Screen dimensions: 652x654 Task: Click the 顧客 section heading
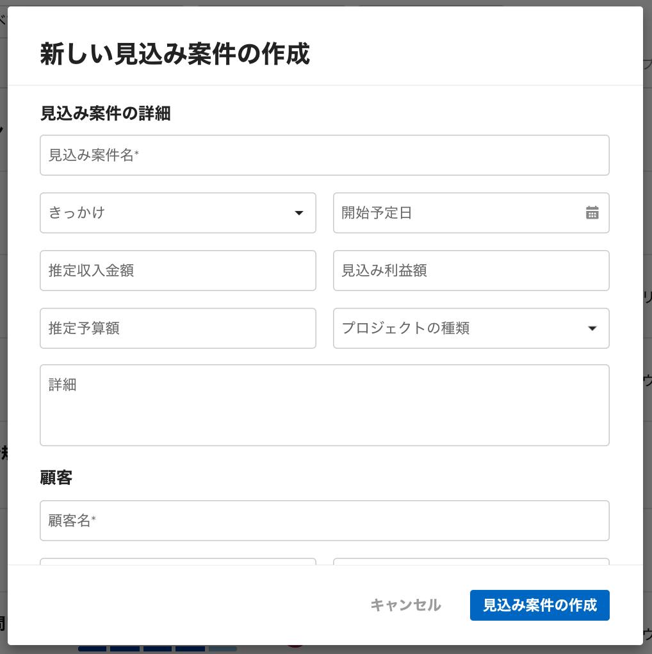[56, 478]
